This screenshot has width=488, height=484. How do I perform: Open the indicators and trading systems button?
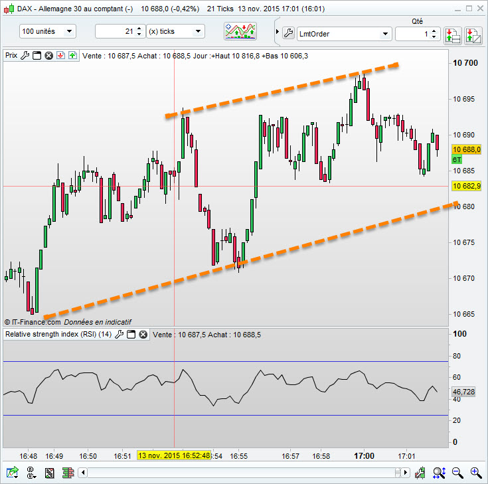click(x=240, y=31)
